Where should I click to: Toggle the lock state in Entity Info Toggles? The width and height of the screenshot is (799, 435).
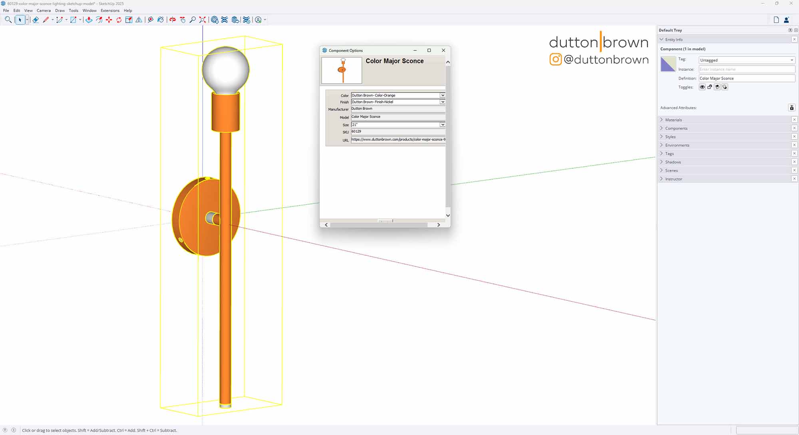click(710, 87)
